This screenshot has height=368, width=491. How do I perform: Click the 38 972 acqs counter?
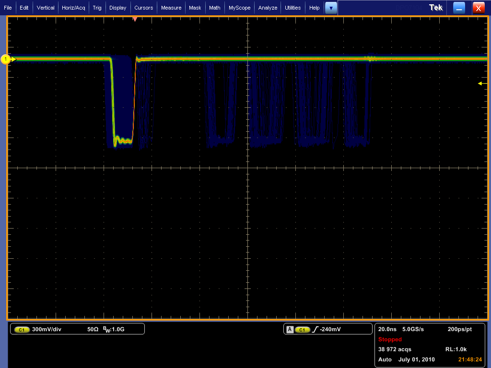coord(395,349)
